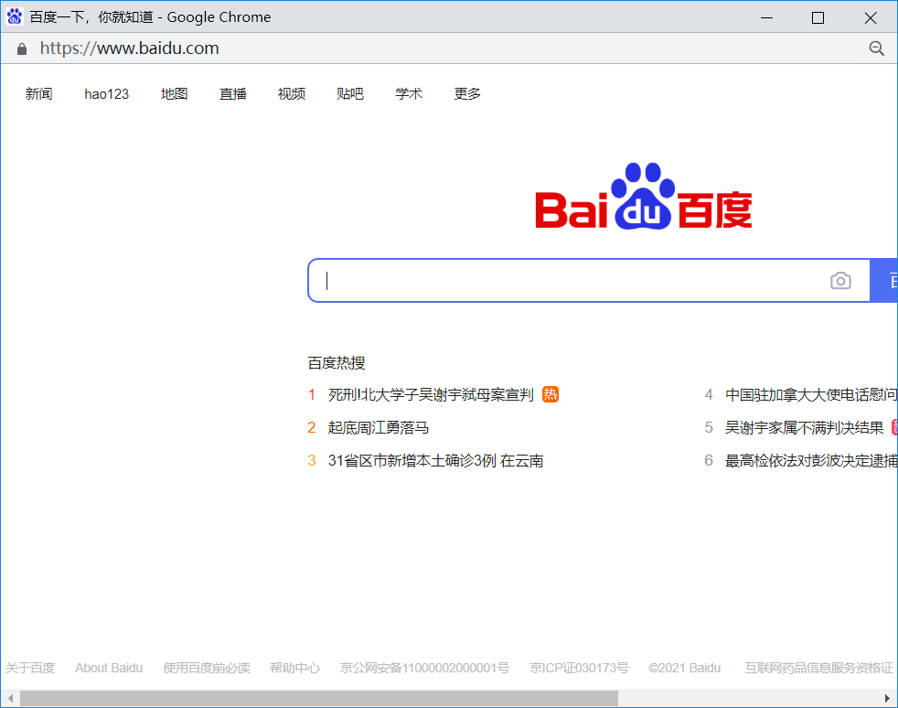Click the ©2021 Baidu footer text
This screenshot has height=708, width=898.
(x=684, y=668)
